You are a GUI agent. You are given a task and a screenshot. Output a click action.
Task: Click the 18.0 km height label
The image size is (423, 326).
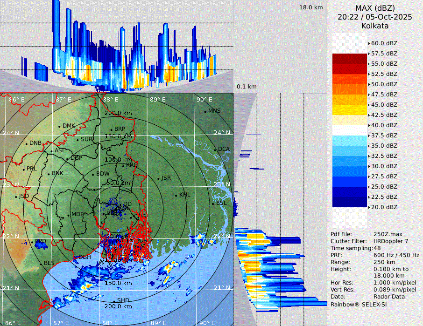coord(311,7)
